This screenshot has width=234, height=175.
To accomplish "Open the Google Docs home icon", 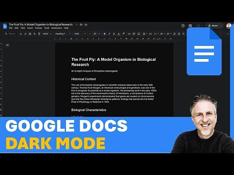I will pyautogui.click(x=5, y=26).
